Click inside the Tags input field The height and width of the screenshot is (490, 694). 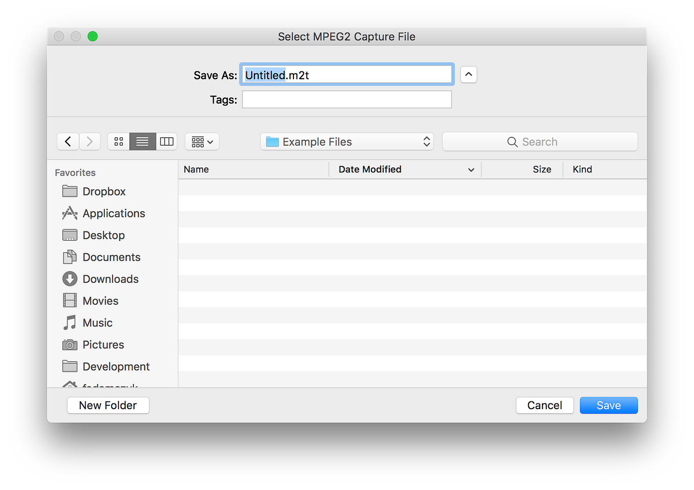click(x=347, y=99)
